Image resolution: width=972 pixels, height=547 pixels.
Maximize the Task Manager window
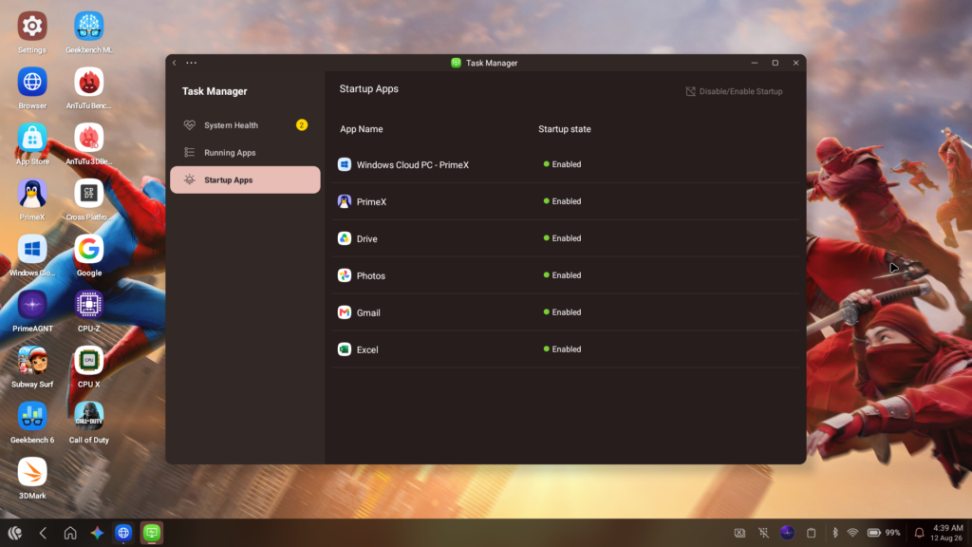coord(775,63)
